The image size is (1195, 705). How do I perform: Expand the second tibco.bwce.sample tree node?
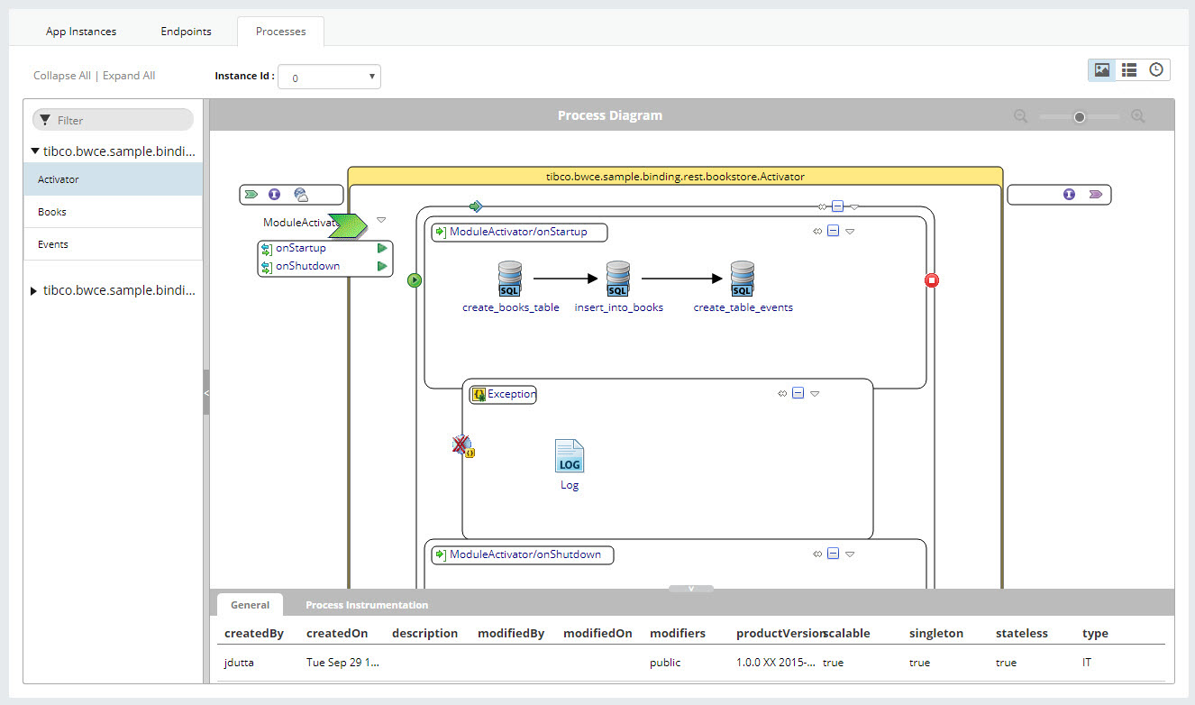click(35, 290)
